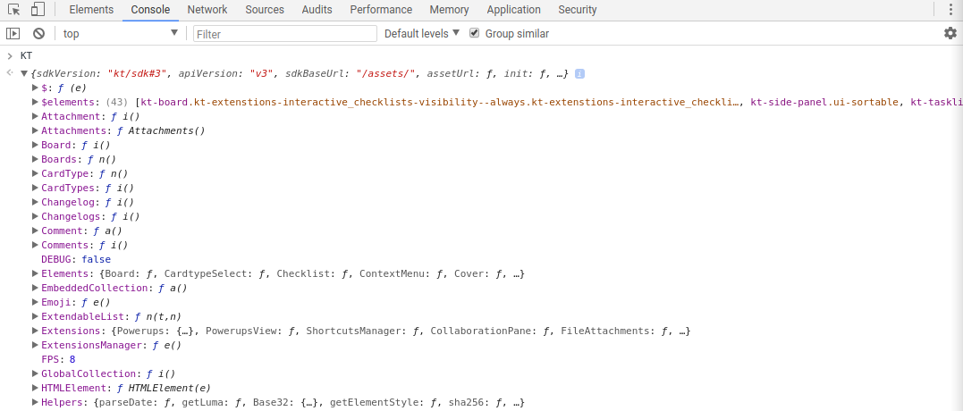
Task: Expand the Attachments property
Action: click(36, 130)
